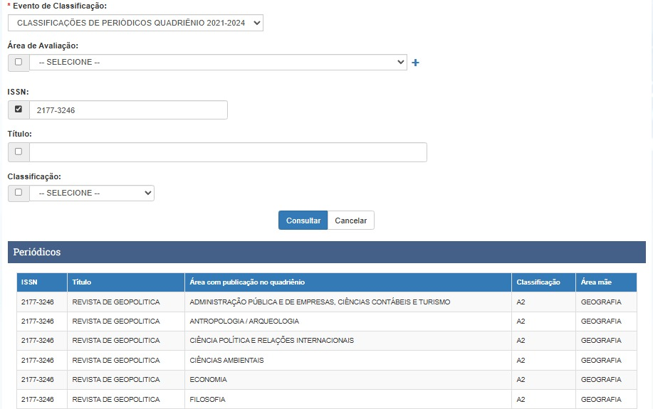Image resolution: width=653 pixels, height=409 pixels.
Task: Toggle the Classificação filter checkbox
Action: pyautogui.click(x=19, y=193)
